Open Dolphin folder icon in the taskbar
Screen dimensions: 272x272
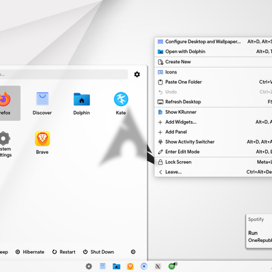pos(116,267)
